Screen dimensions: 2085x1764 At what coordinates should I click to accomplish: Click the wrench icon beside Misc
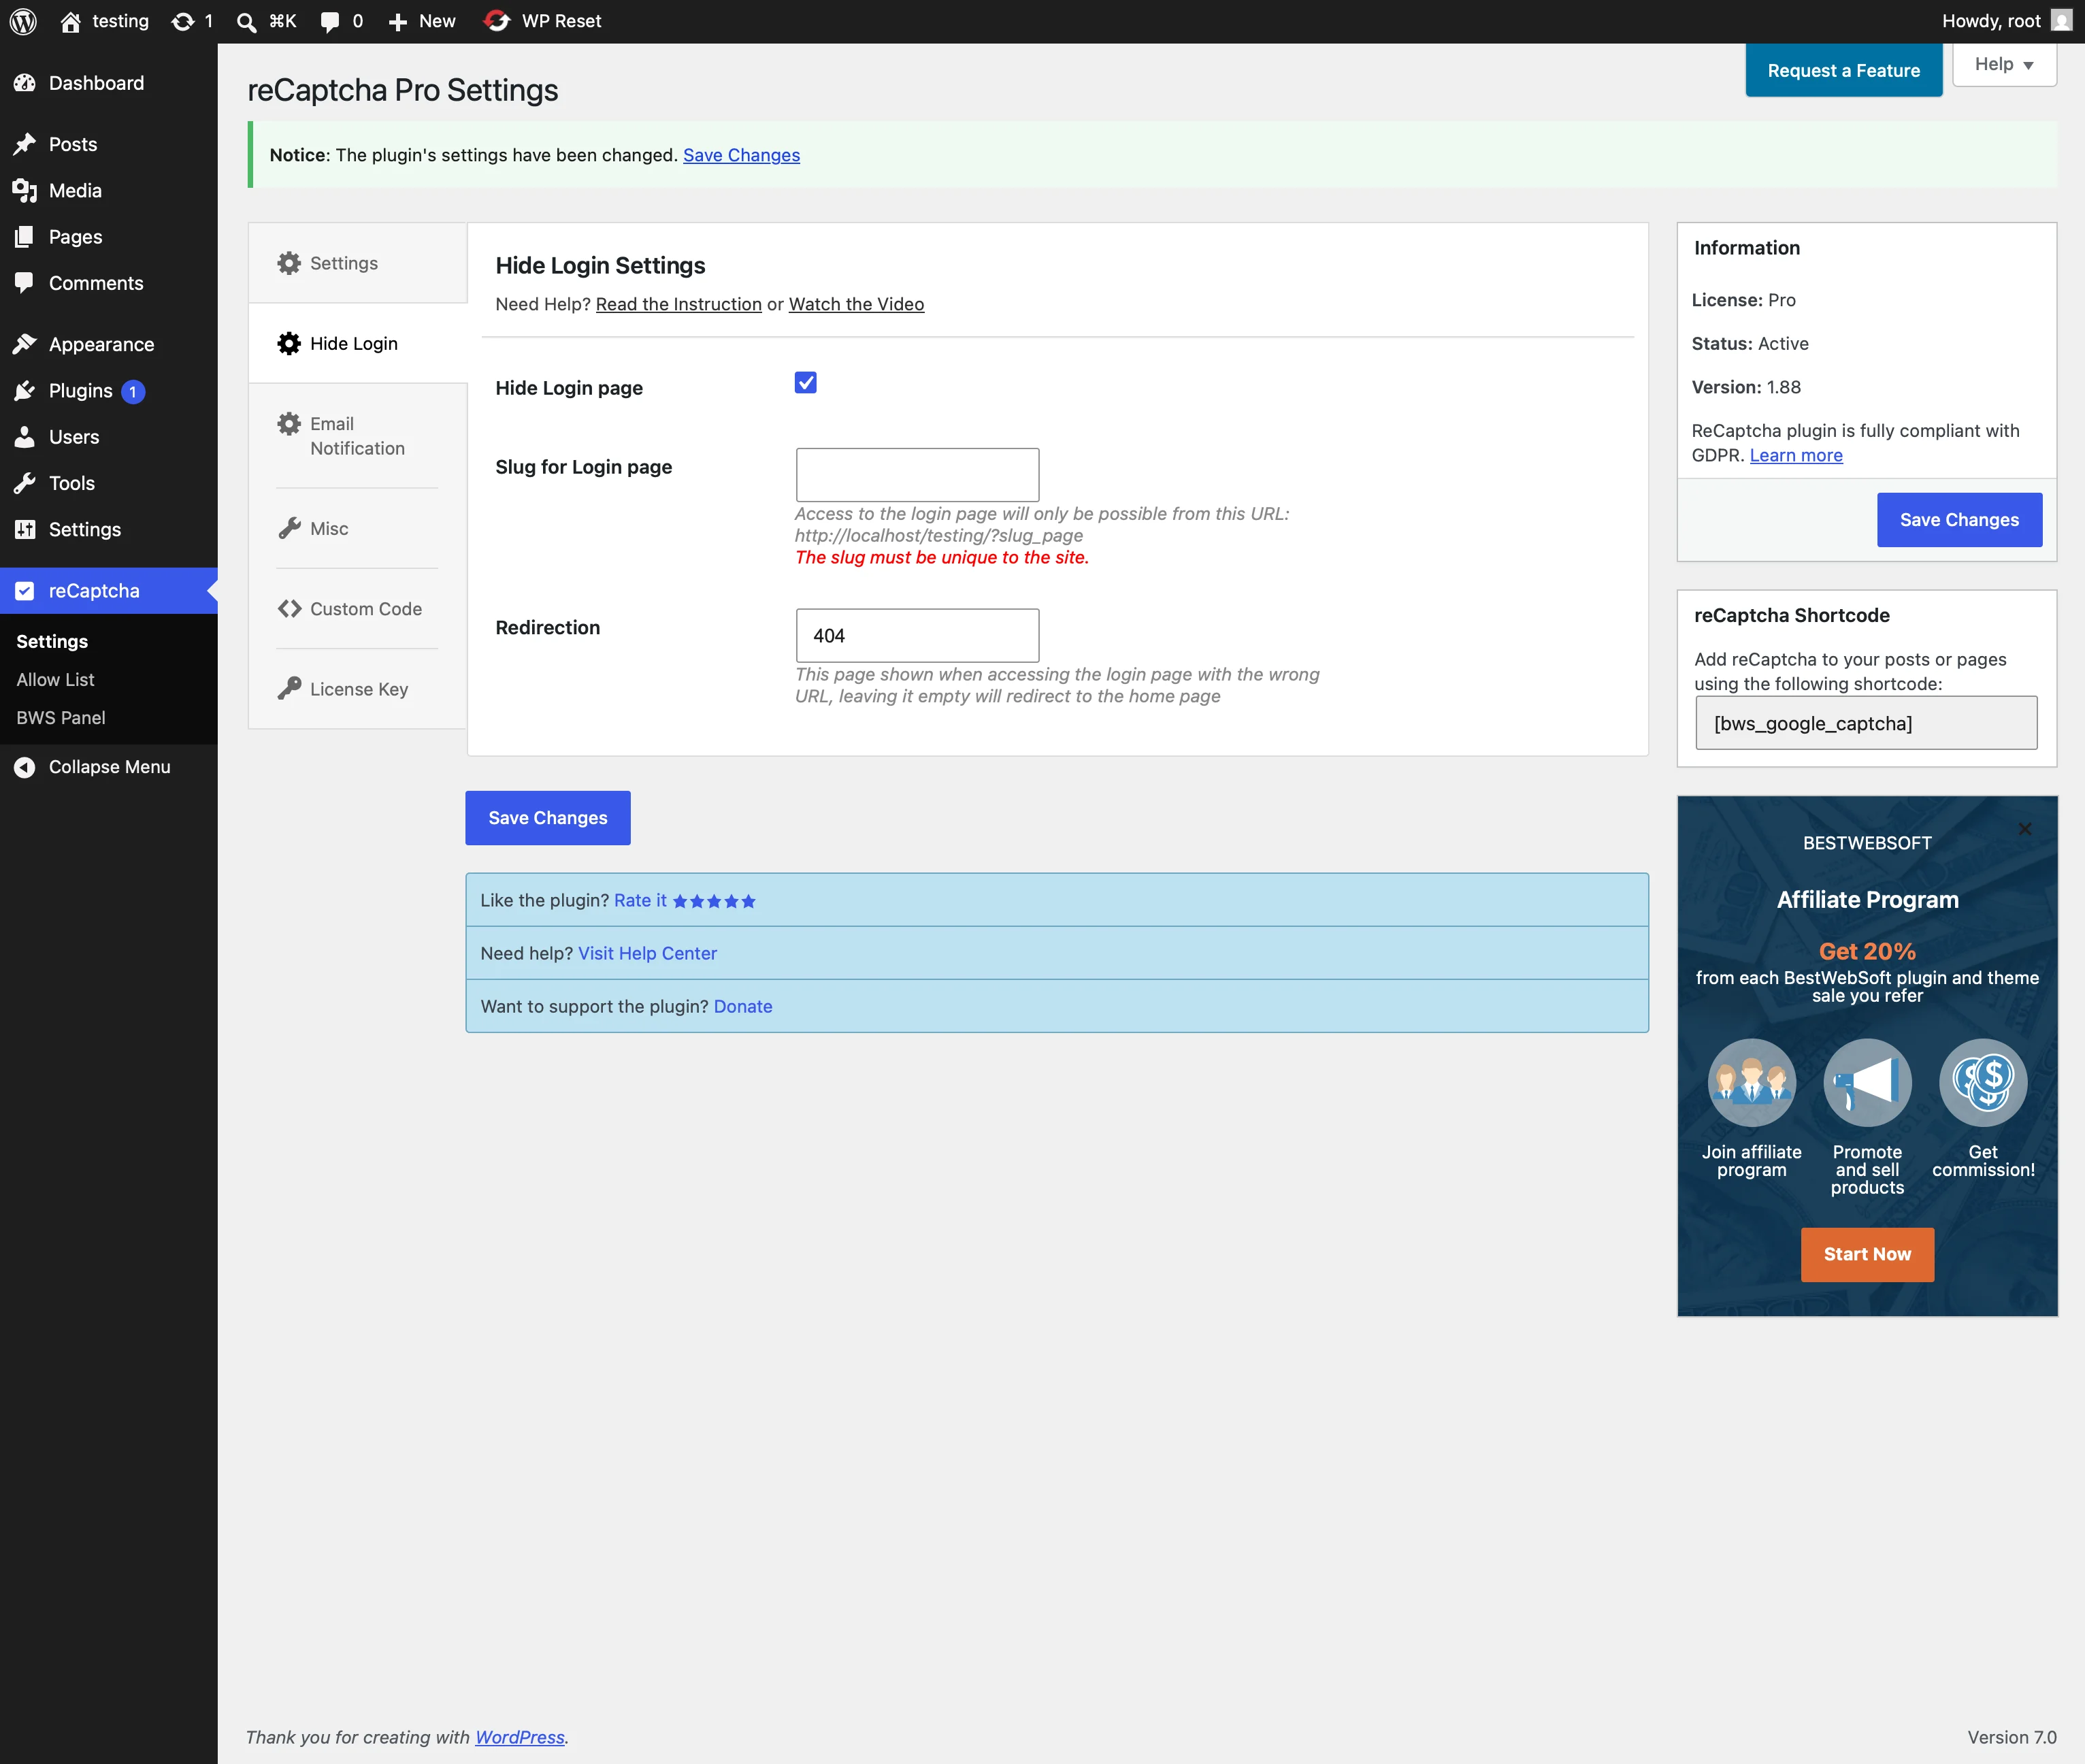tap(289, 528)
